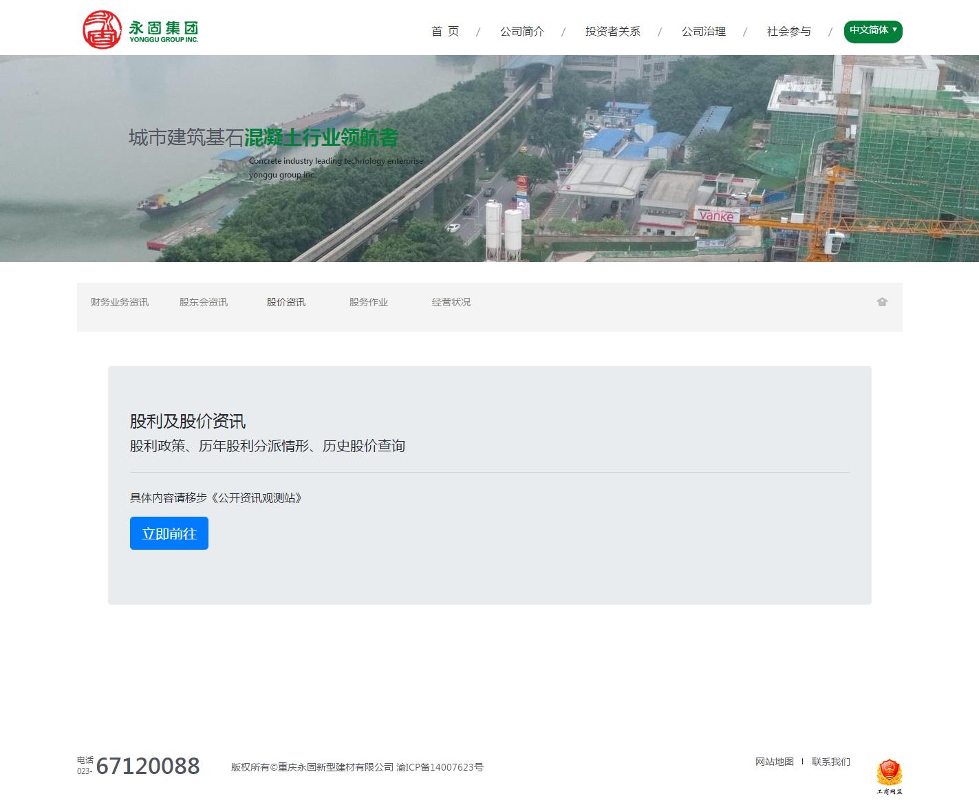Open the 社会参与 menu item
The height and width of the screenshot is (805, 979).
coord(788,31)
